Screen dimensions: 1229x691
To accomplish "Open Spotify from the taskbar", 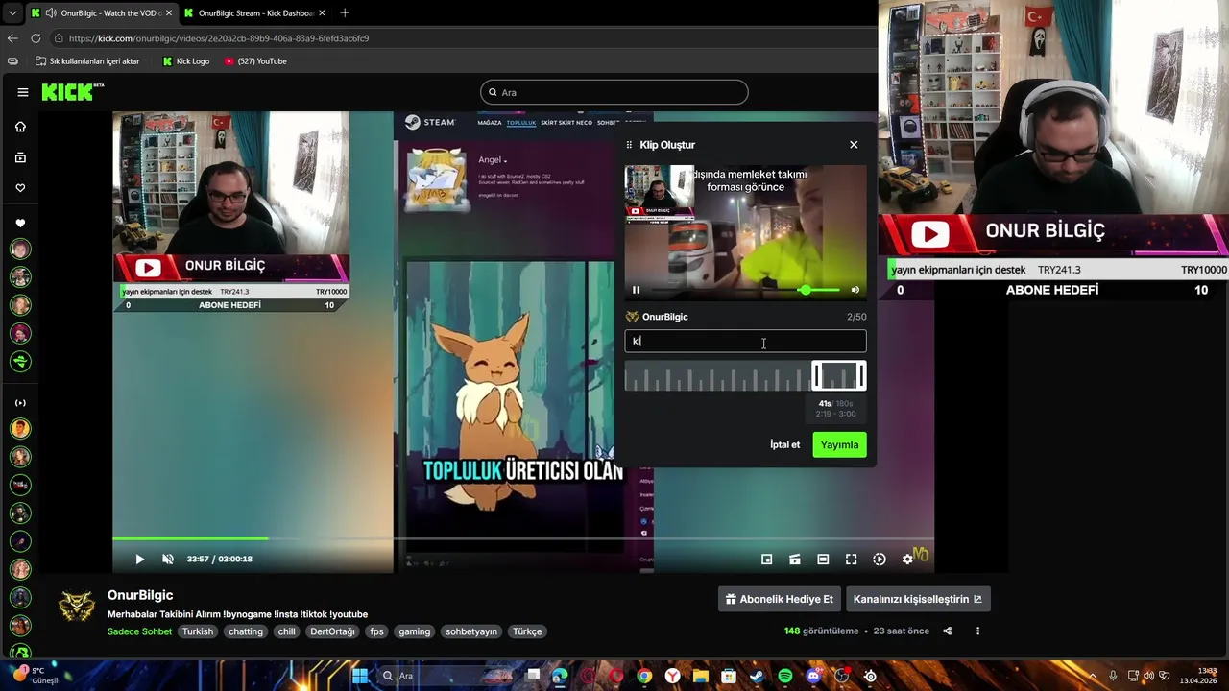I will pos(785,676).
